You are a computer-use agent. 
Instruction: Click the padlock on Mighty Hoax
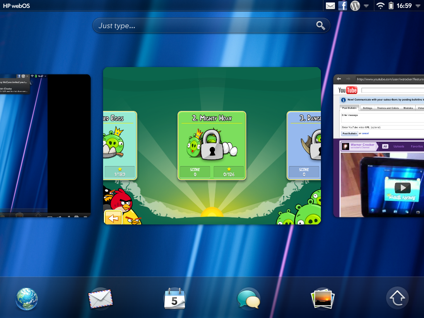point(212,145)
